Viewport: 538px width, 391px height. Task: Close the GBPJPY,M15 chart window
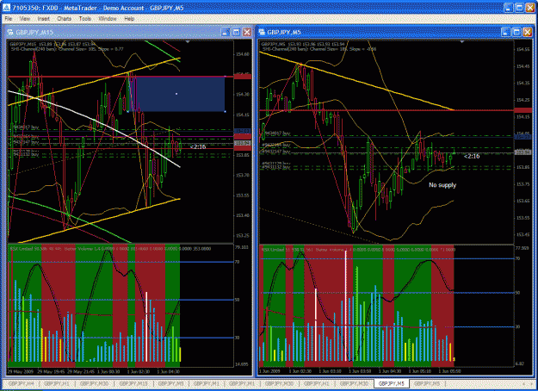247,32
